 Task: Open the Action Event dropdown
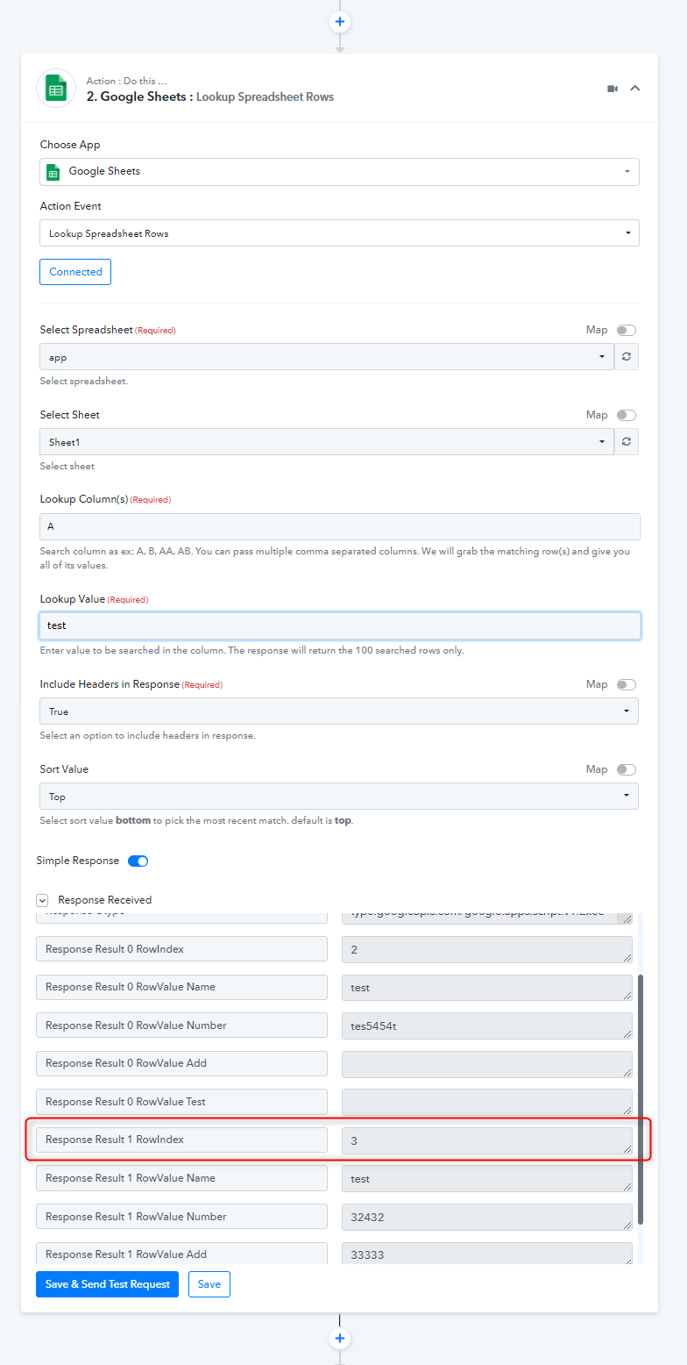339,233
